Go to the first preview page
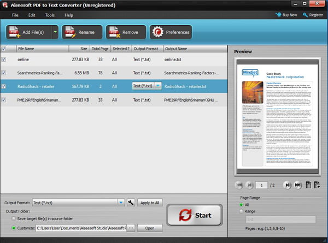This screenshot has width=328, height=243. (x=239, y=185)
